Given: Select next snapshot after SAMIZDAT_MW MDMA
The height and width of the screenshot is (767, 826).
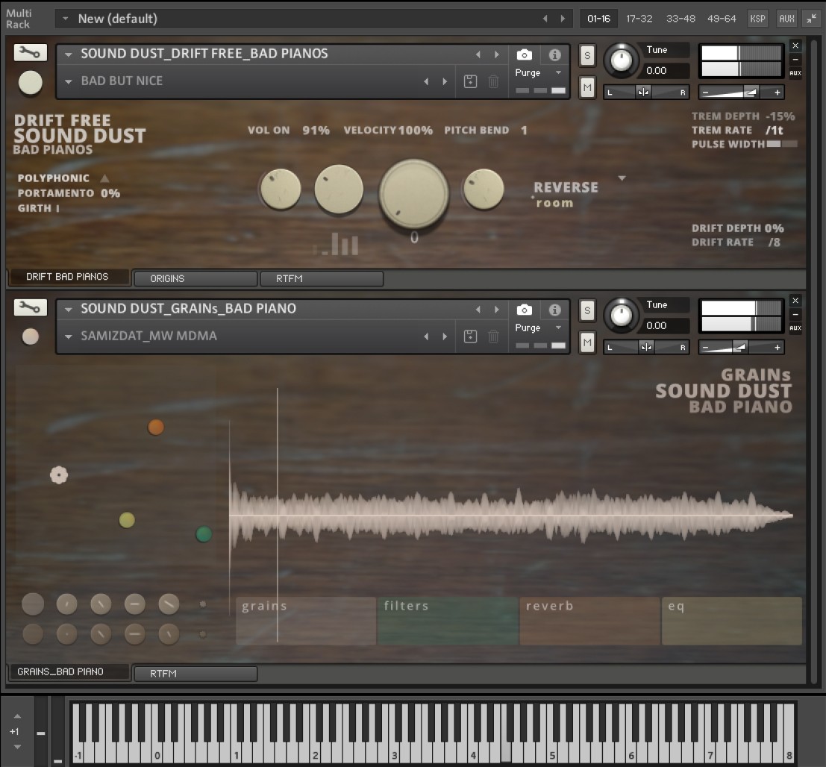Looking at the screenshot, I should [x=445, y=336].
